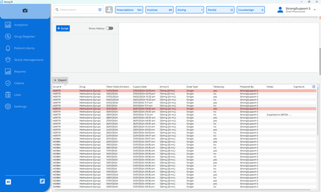This screenshot has height=192, width=321.
Task: Open the Settings menu item
Action: pyautogui.click(x=20, y=106)
